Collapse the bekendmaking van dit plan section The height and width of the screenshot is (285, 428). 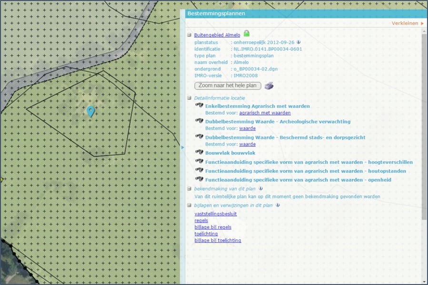tap(189, 189)
